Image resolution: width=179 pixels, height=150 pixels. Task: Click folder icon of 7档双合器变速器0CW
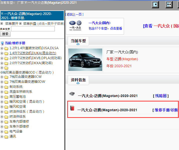coord(6,77)
